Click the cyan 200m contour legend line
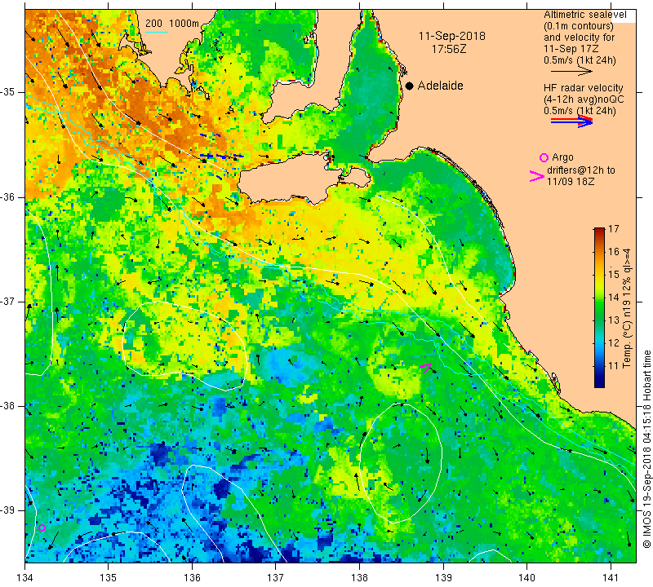Image resolution: width=653 pixels, height=587 pixels. pos(157,32)
